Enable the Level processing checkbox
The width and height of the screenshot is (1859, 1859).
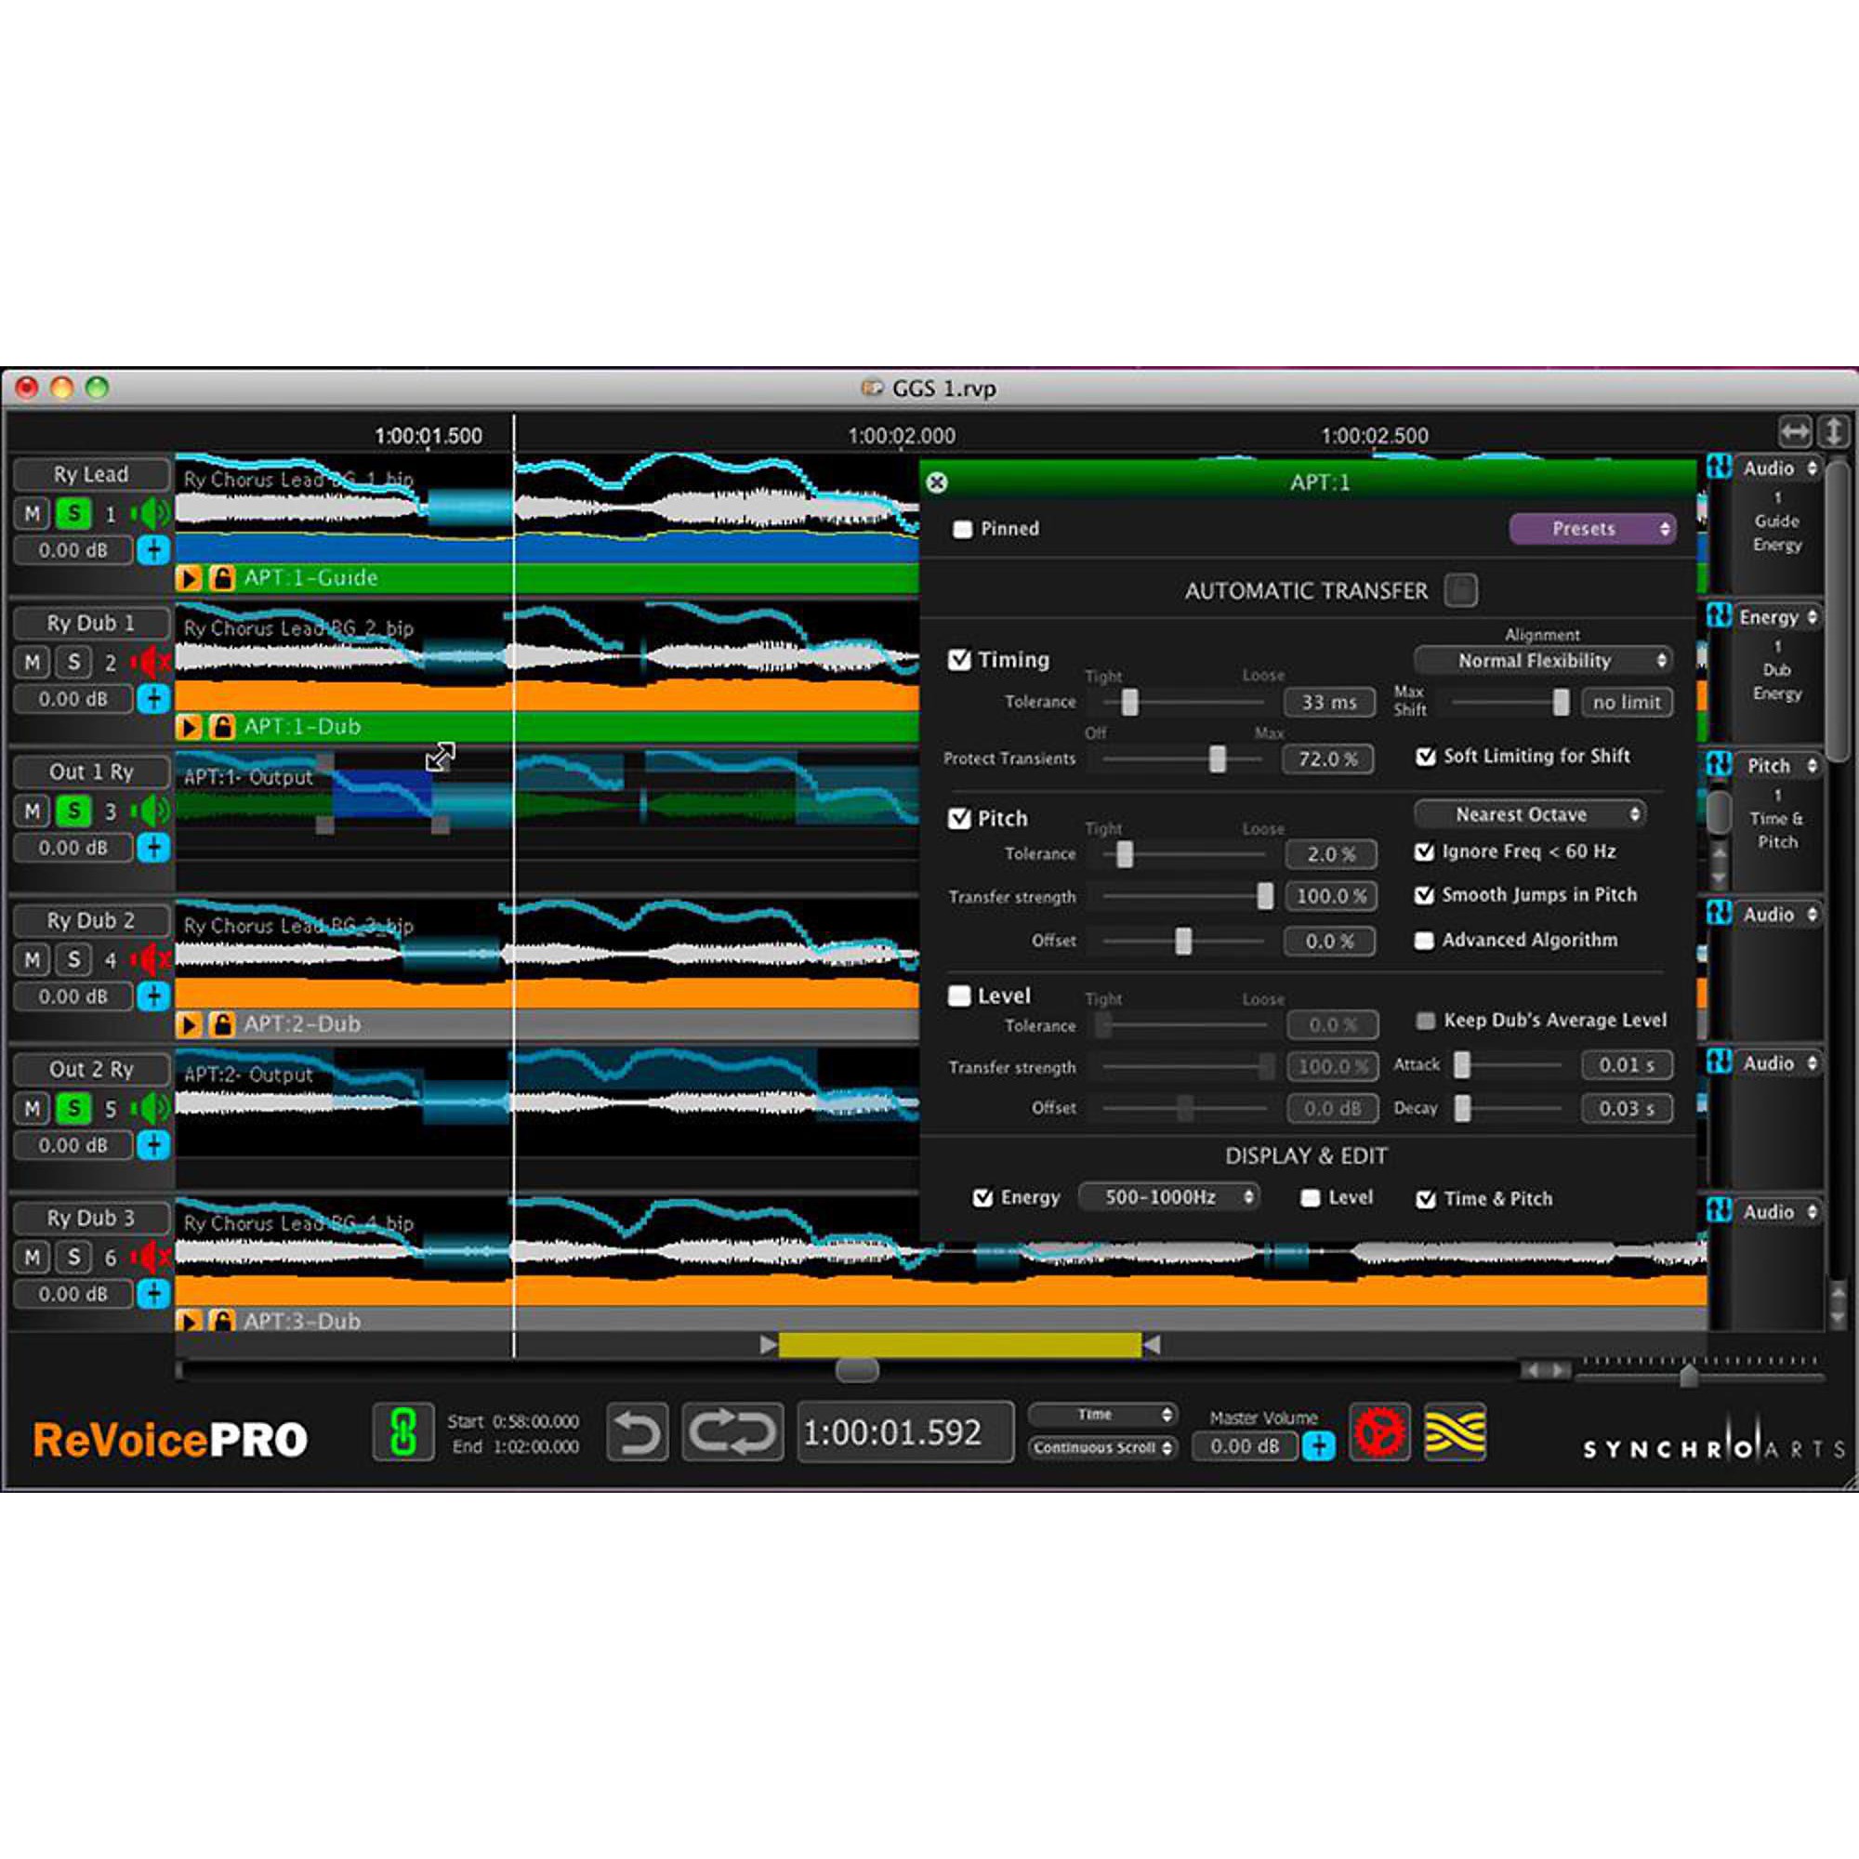[x=959, y=995]
